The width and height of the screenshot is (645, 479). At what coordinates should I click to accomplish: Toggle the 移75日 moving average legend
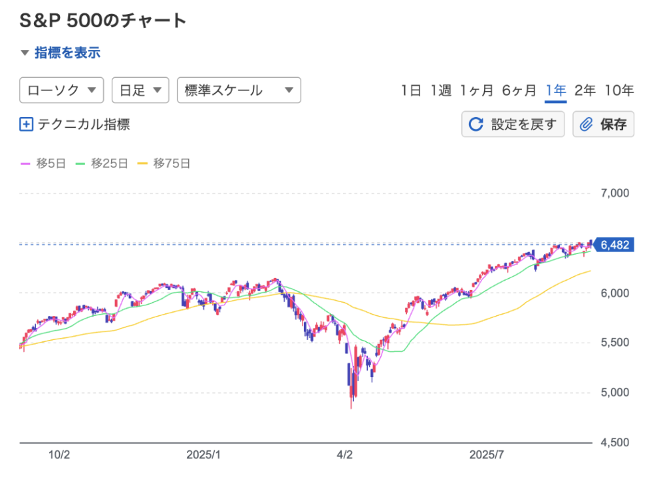(x=164, y=163)
